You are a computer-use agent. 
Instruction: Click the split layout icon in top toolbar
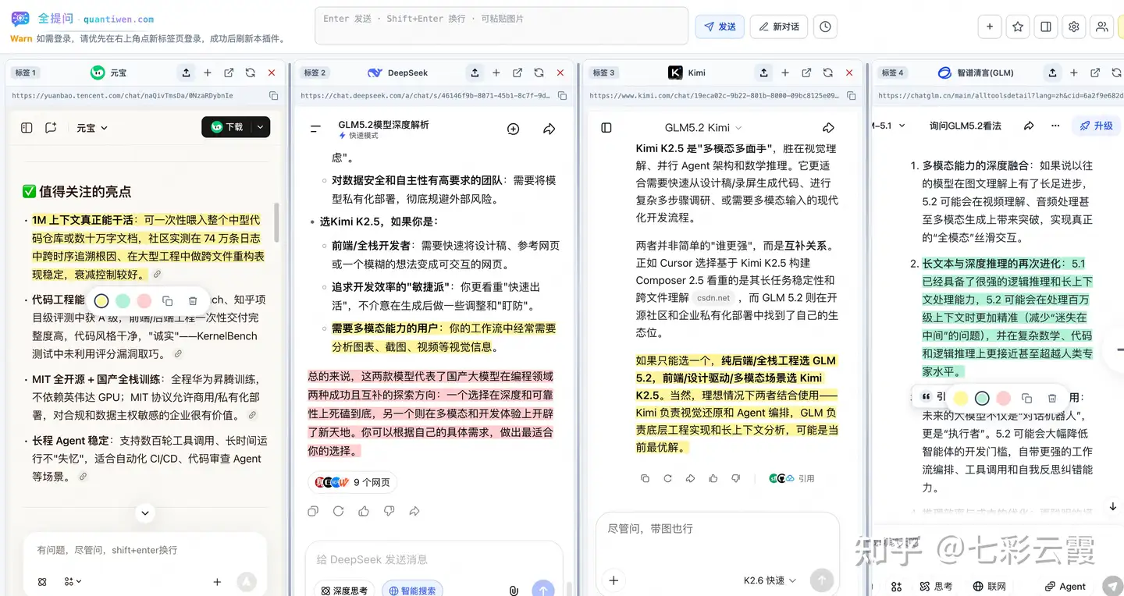point(1046,27)
